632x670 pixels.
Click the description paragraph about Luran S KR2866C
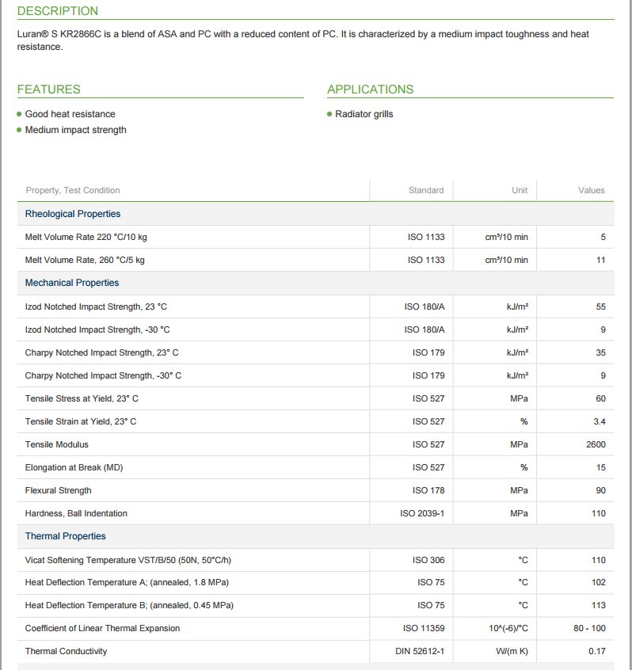[x=303, y=40]
